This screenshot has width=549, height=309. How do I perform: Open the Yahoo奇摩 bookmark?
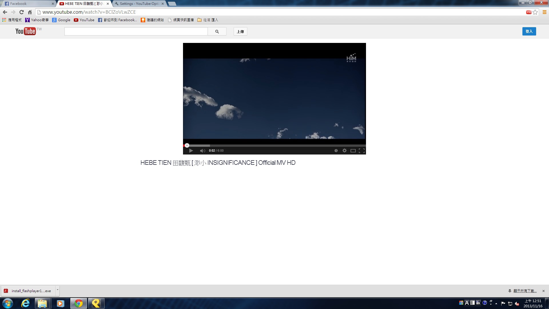pos(37,20)
